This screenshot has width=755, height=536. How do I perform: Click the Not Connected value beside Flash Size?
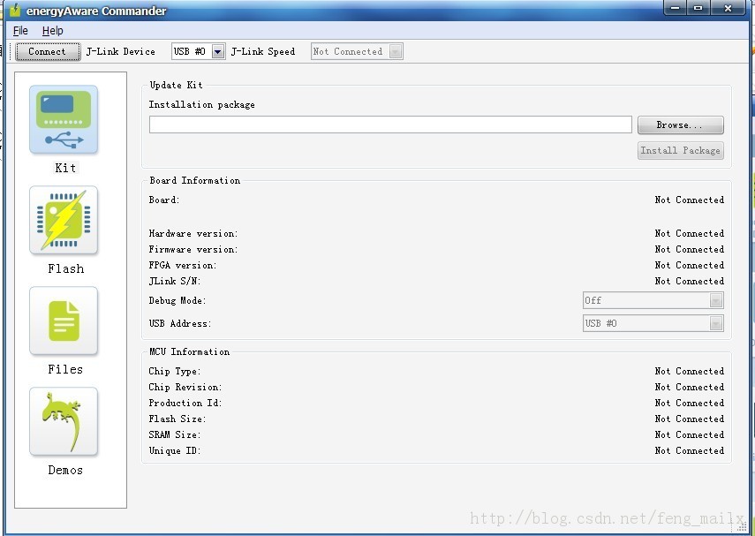click(690, 419)
